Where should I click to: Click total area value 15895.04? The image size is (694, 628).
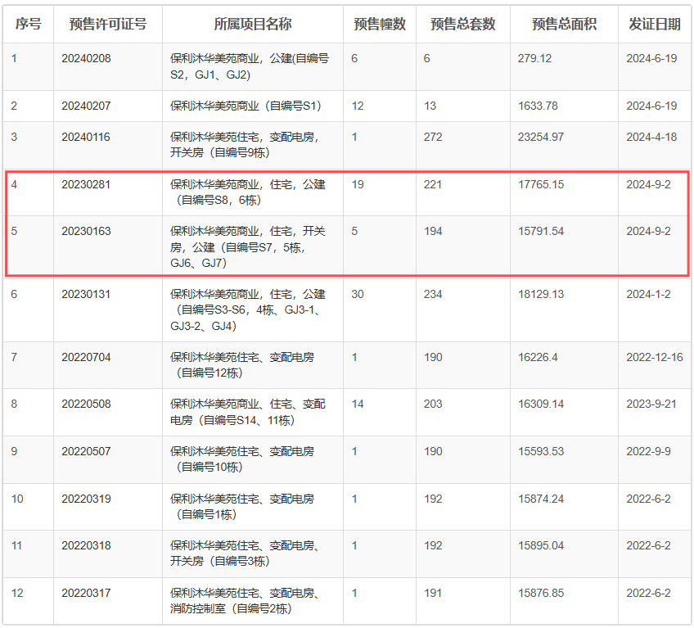point(541,545)
